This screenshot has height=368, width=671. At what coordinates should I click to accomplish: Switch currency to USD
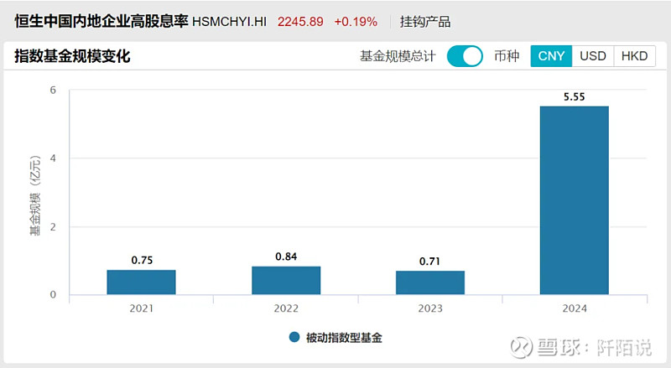click(x=593, y=56)
